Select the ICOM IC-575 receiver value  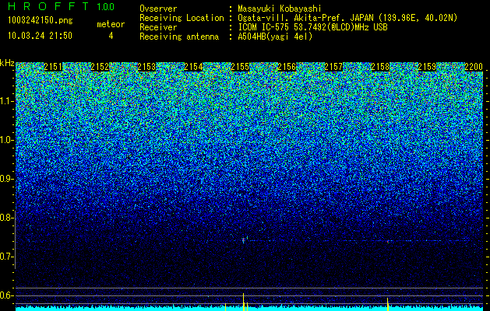coord(312,27)
